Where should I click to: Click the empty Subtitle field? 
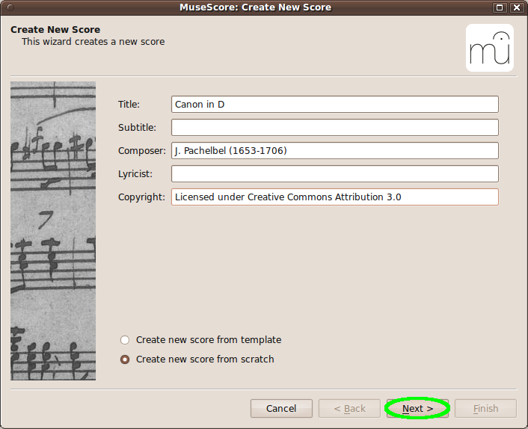(x=335, y=128)
